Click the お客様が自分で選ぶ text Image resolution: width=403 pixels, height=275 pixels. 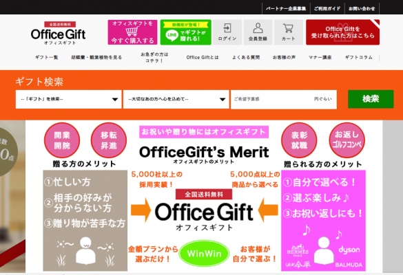pyautogui.click(x=255, y=254)
